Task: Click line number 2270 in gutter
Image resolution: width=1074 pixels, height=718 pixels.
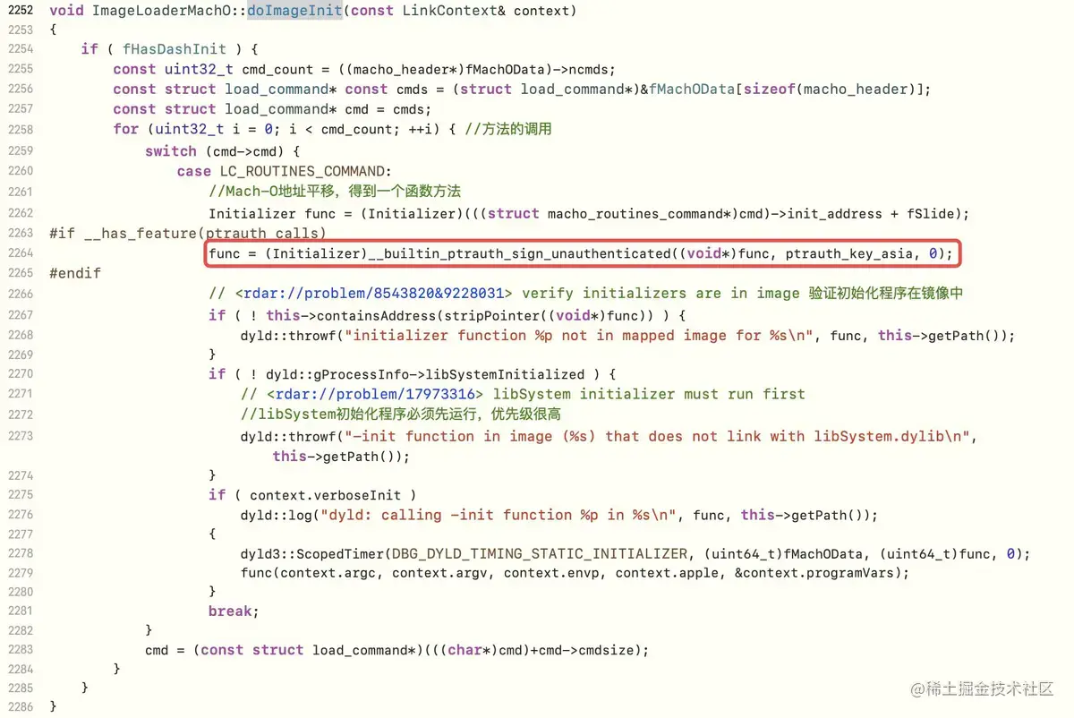Action: pyautogui.click(x=20, y=374)
